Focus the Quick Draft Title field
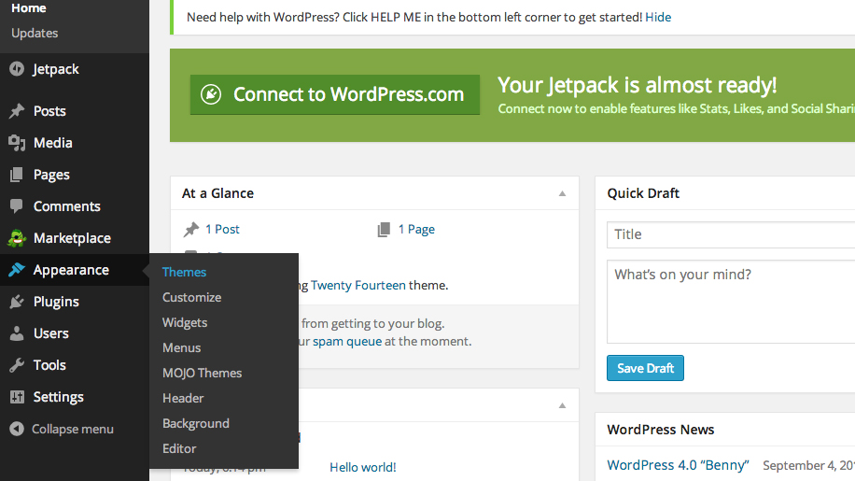855x481 pixels. pos(731,234)
